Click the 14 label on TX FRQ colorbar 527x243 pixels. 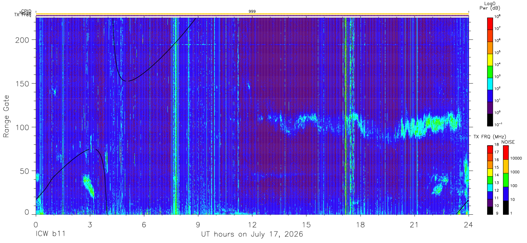496,175
